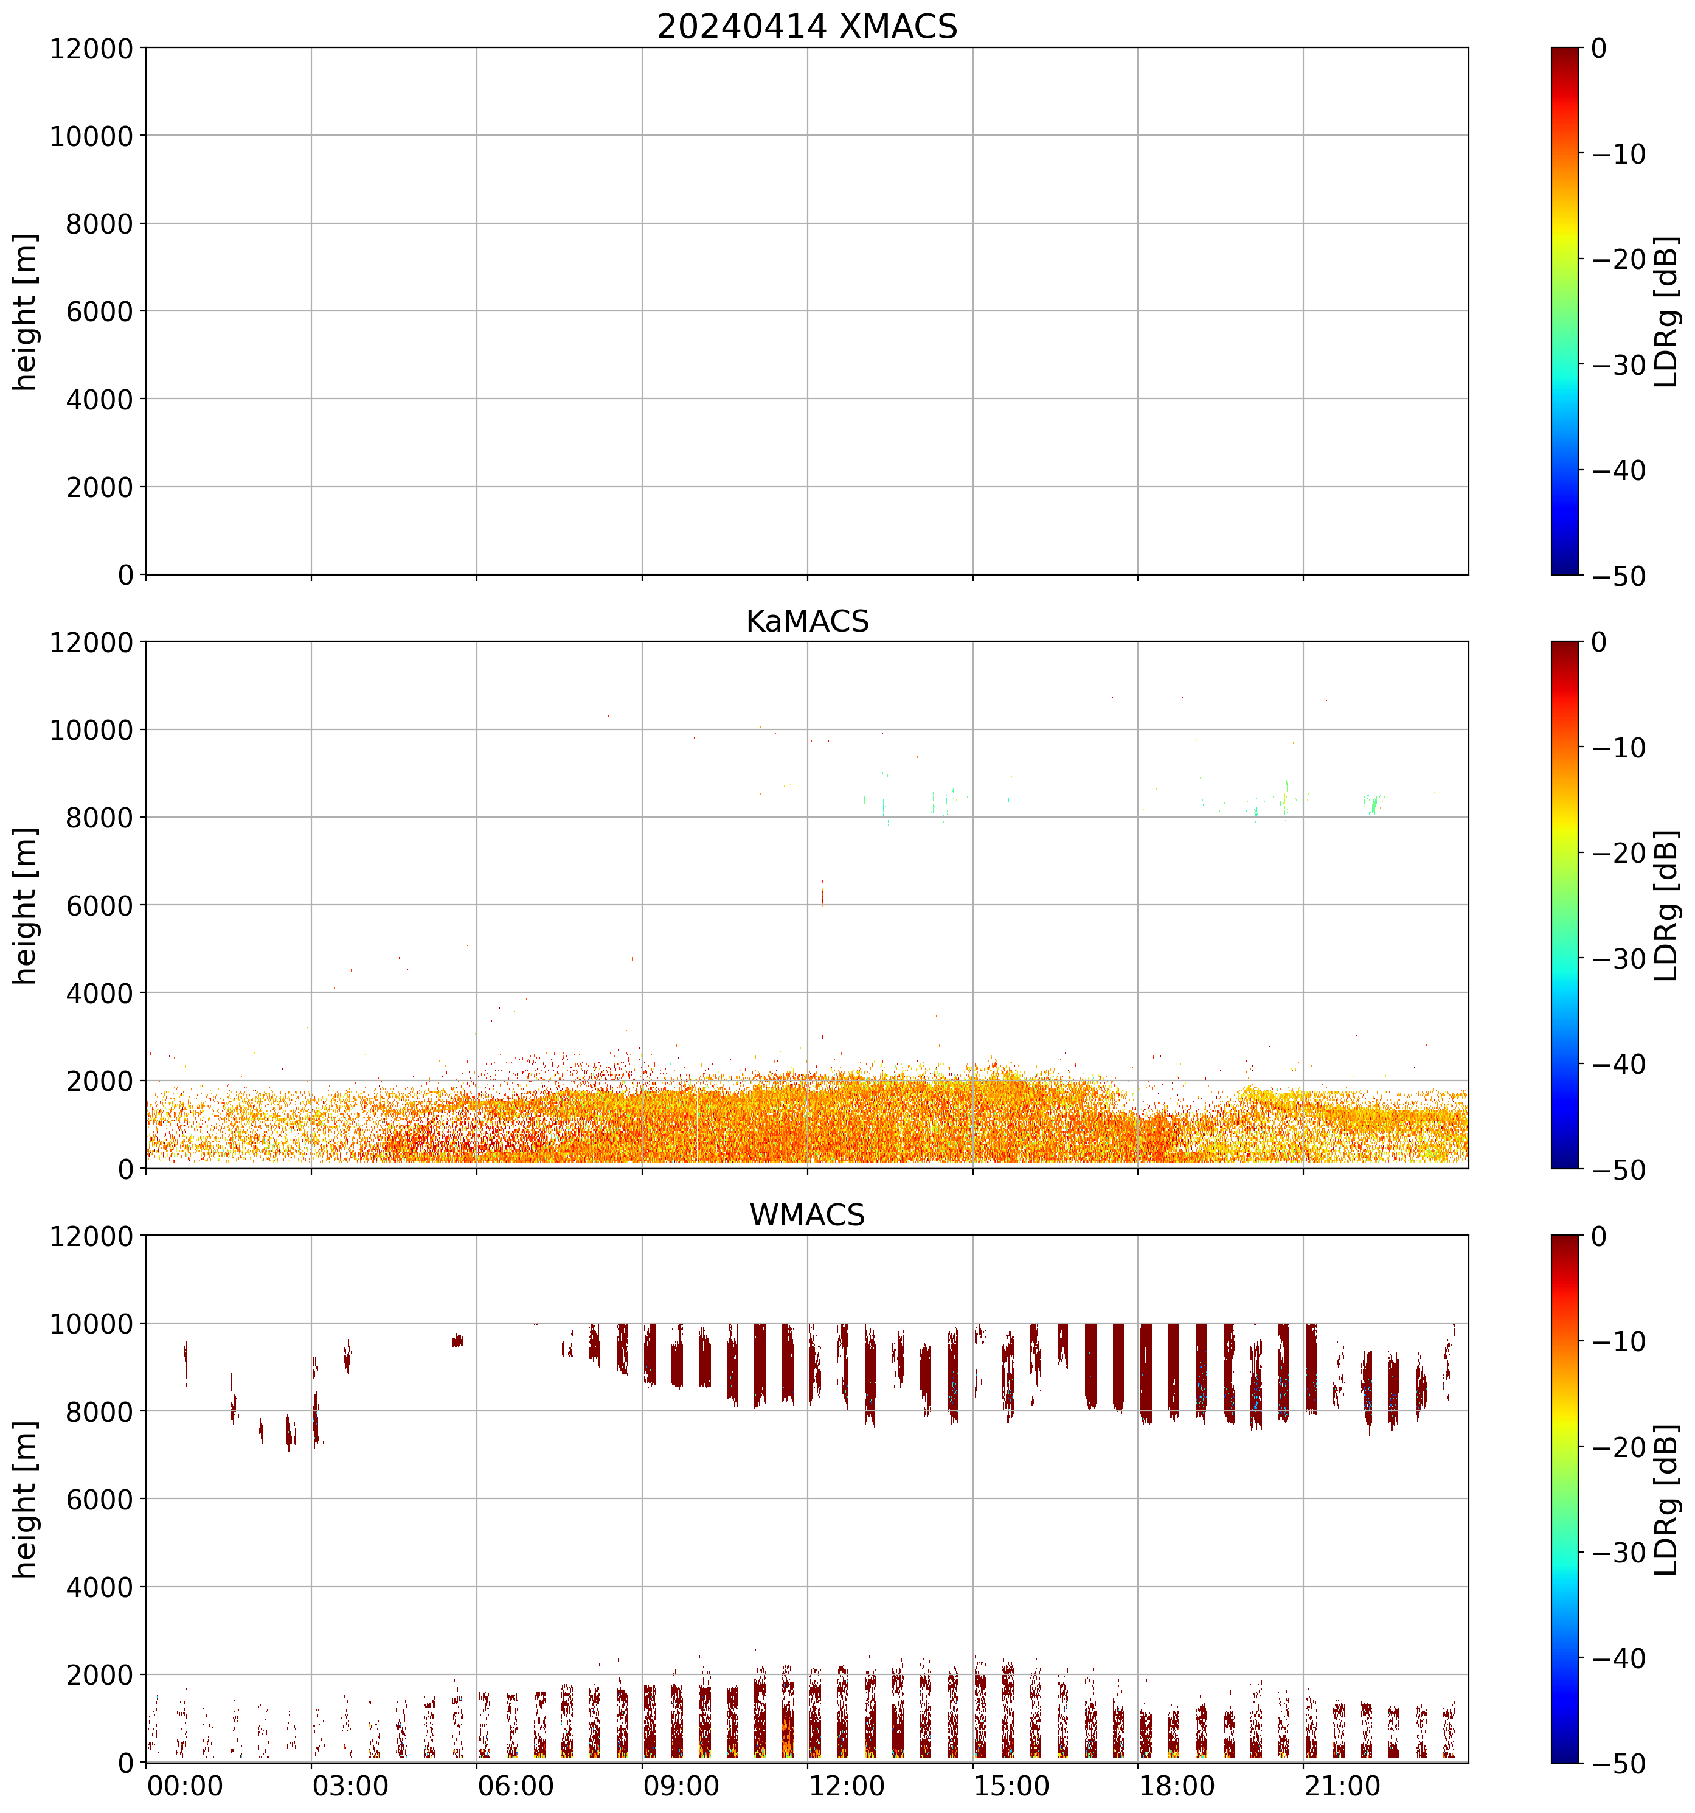Click the 12:00 x-axis tick label
The height and width of the screenshot is (1813, 1695).
tap(846, 1785)
